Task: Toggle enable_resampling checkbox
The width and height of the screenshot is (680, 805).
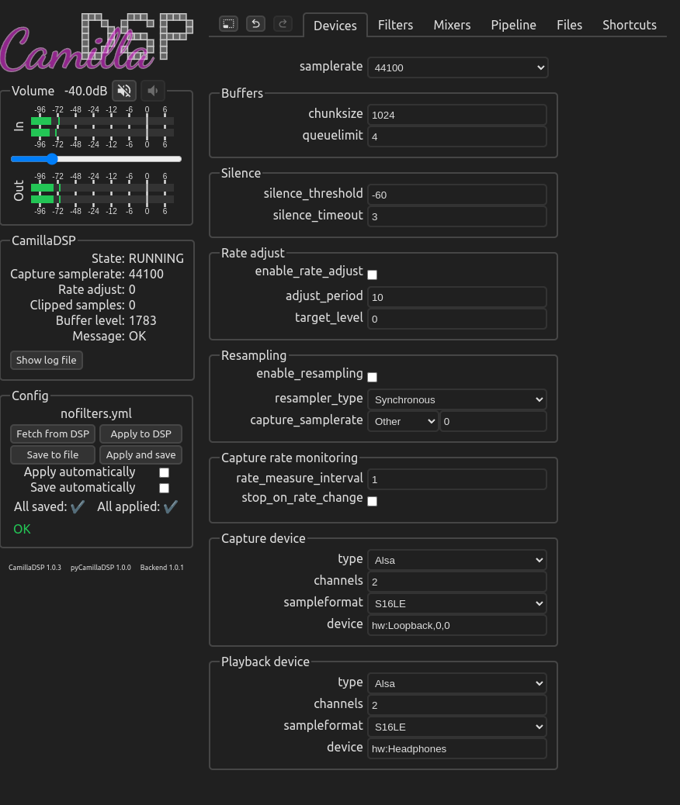Action: click(x=372, y=378)
